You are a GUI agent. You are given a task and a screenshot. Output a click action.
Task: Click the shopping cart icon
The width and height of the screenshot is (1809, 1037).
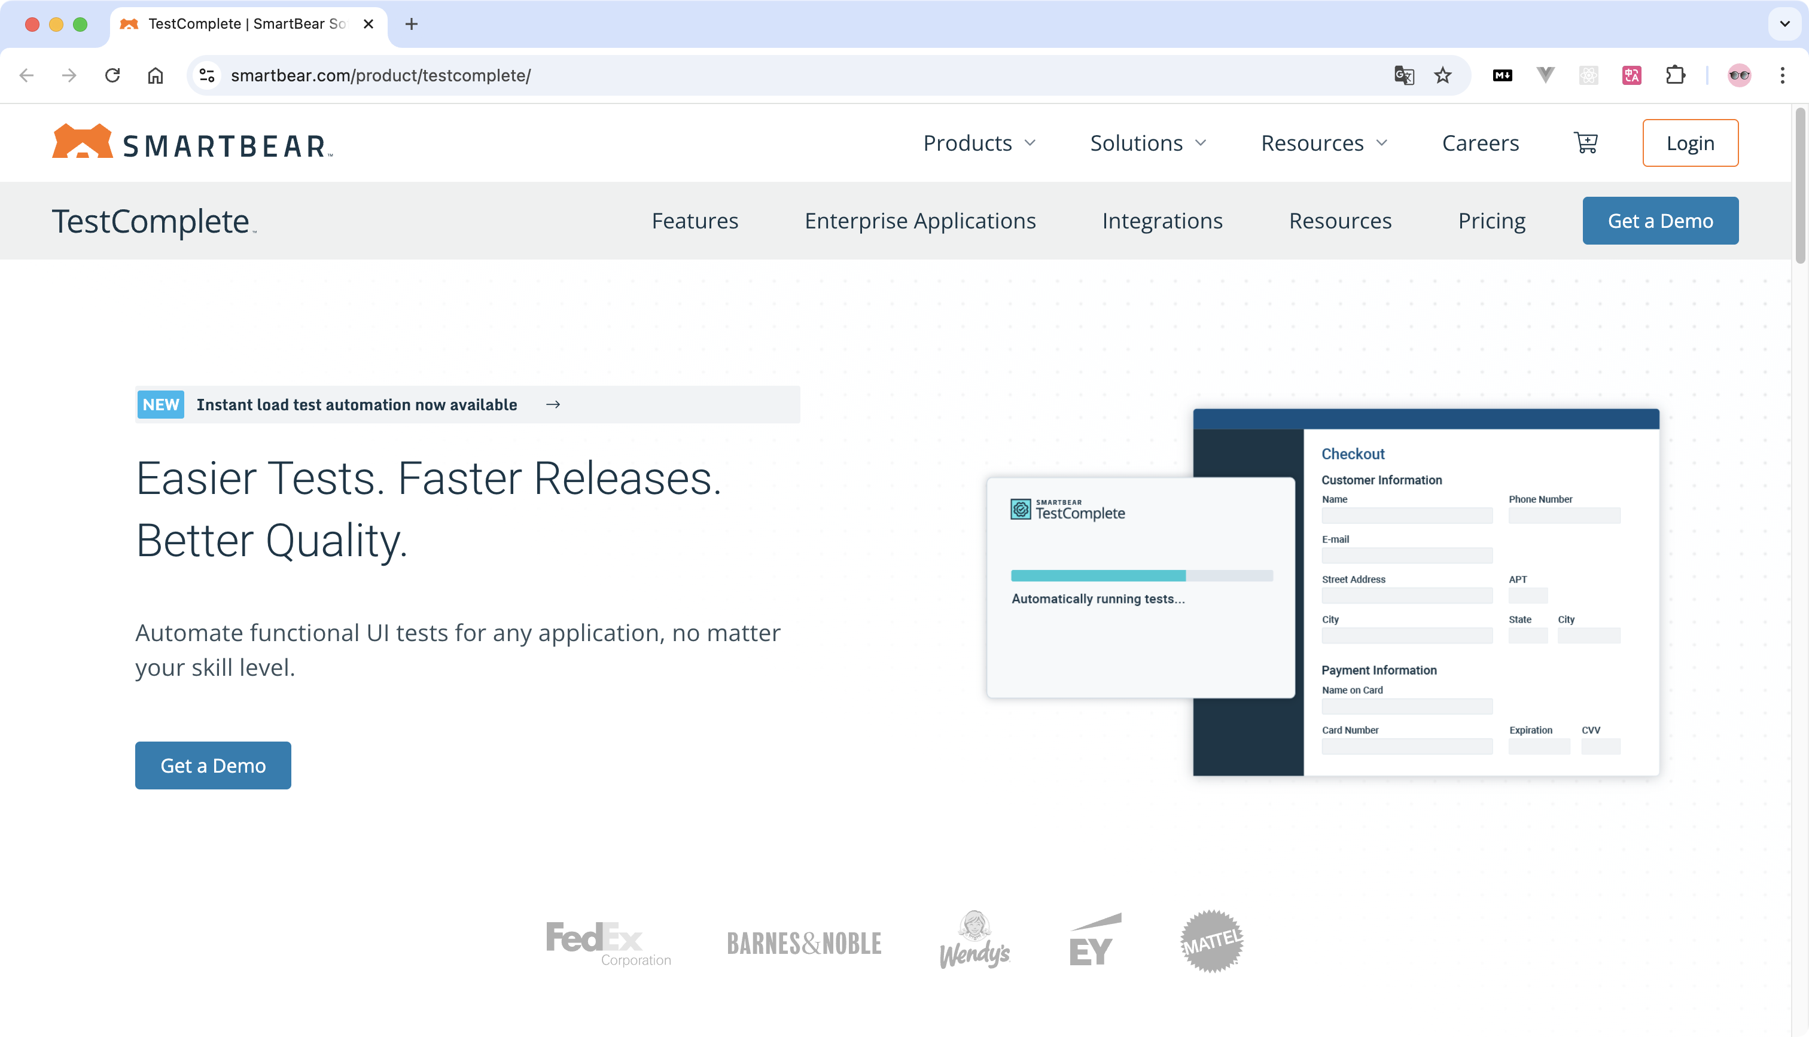[1585, 142]
